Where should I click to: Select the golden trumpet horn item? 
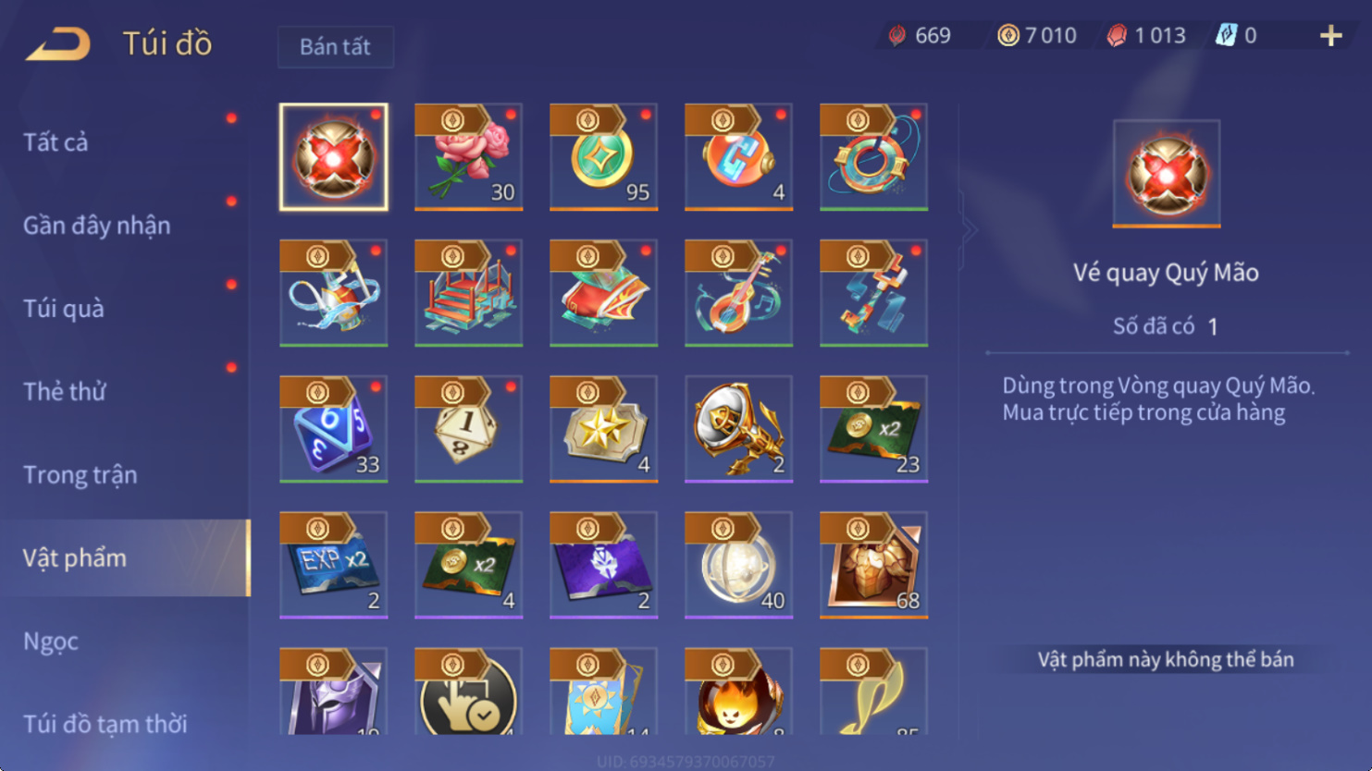[x=738, y=429]
